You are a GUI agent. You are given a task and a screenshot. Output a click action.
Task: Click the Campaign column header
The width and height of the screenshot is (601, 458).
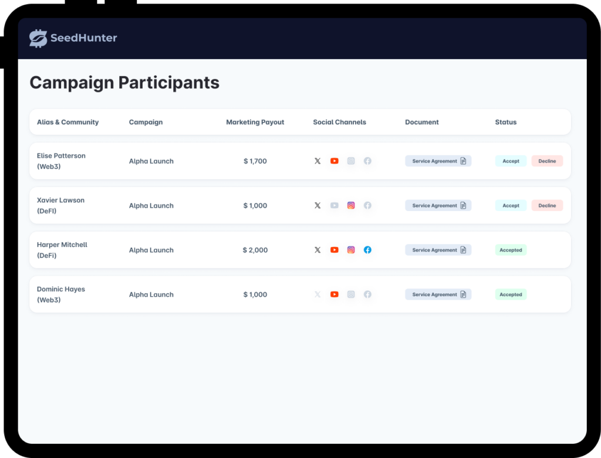(x=146, y=122)
